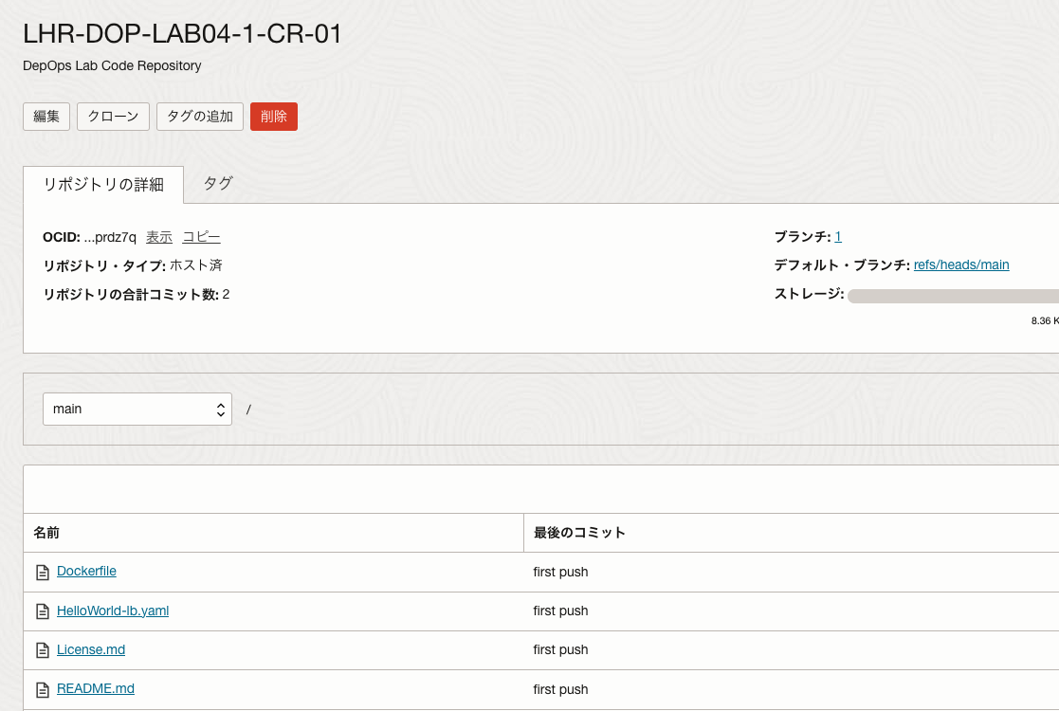This screenshot has height=711, width=1059.
Task: Open the Dockerfile file
Action: [x=86, y=571]
